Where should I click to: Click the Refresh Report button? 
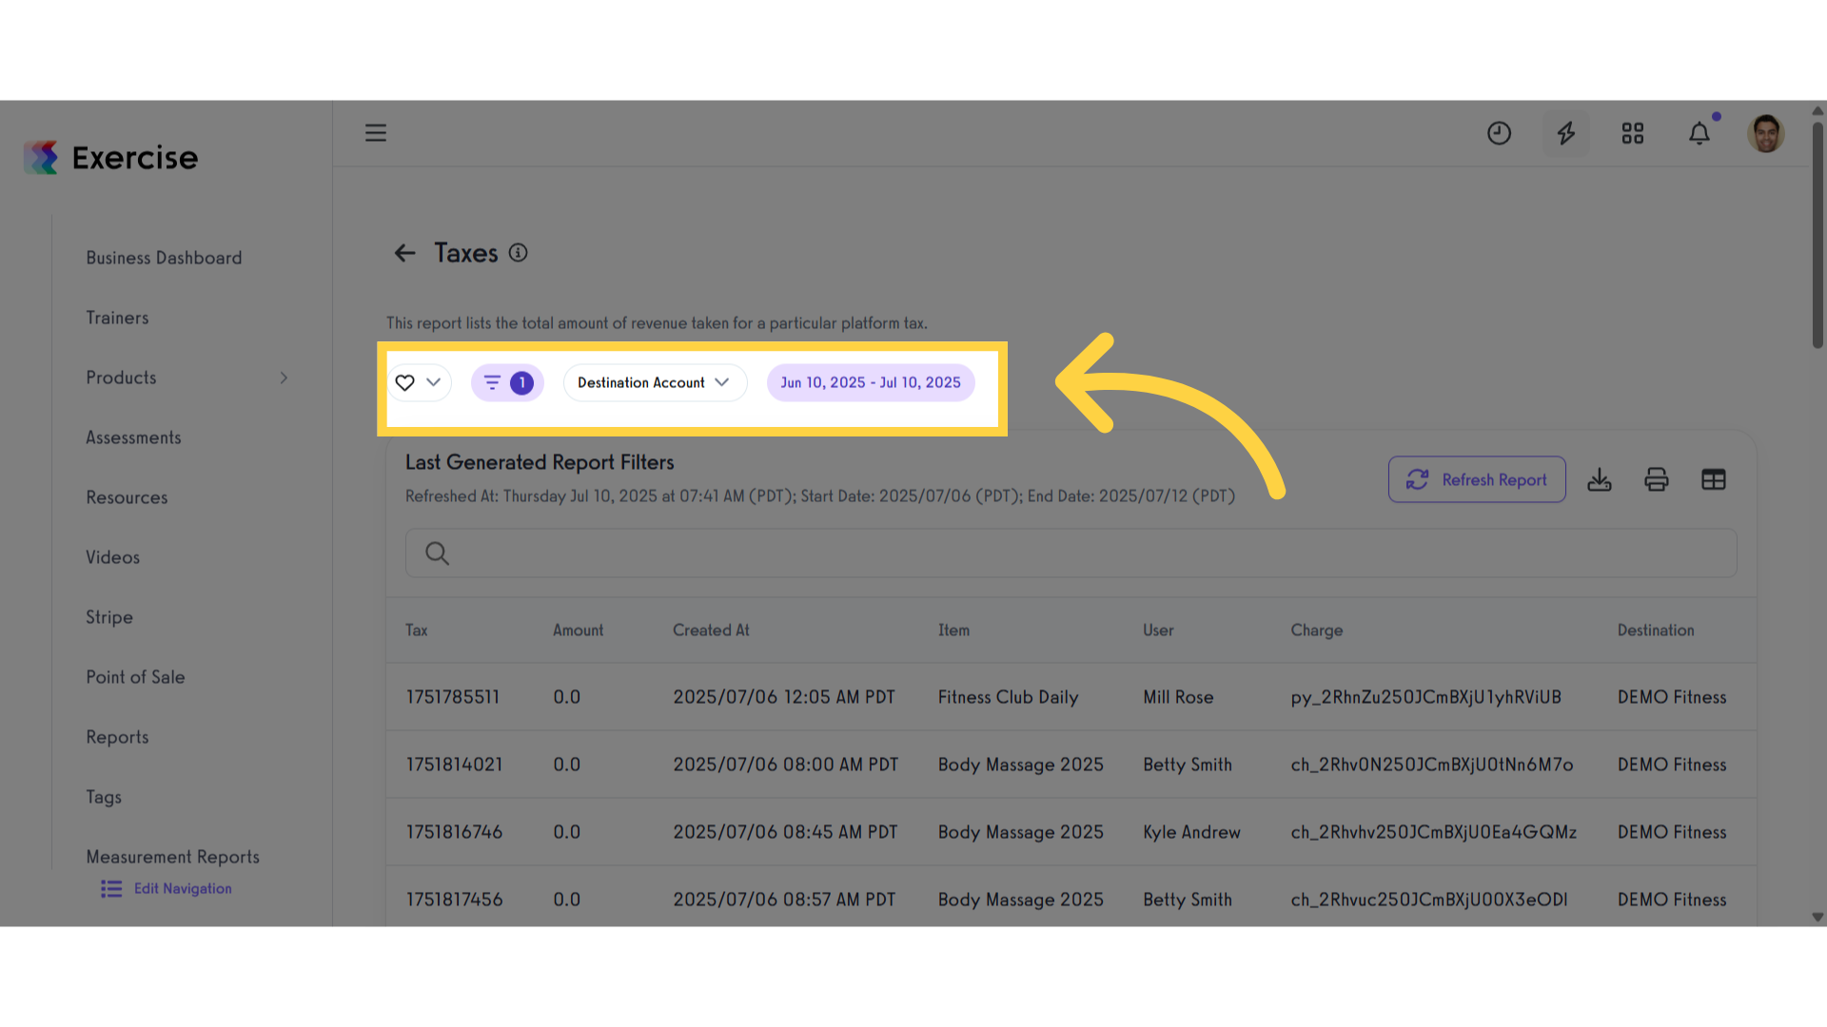click(1477, 480)
